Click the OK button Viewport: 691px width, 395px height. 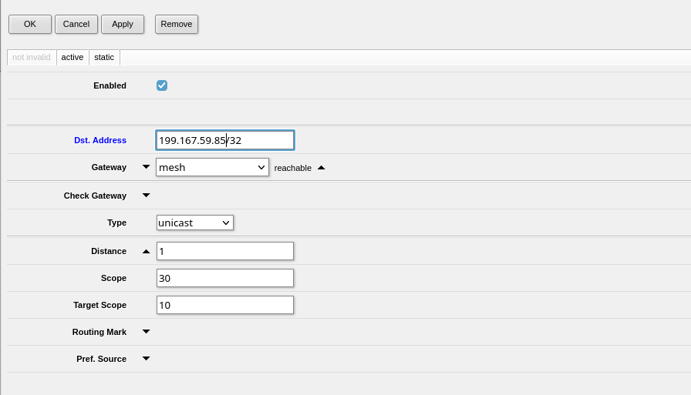click(30, 24)
